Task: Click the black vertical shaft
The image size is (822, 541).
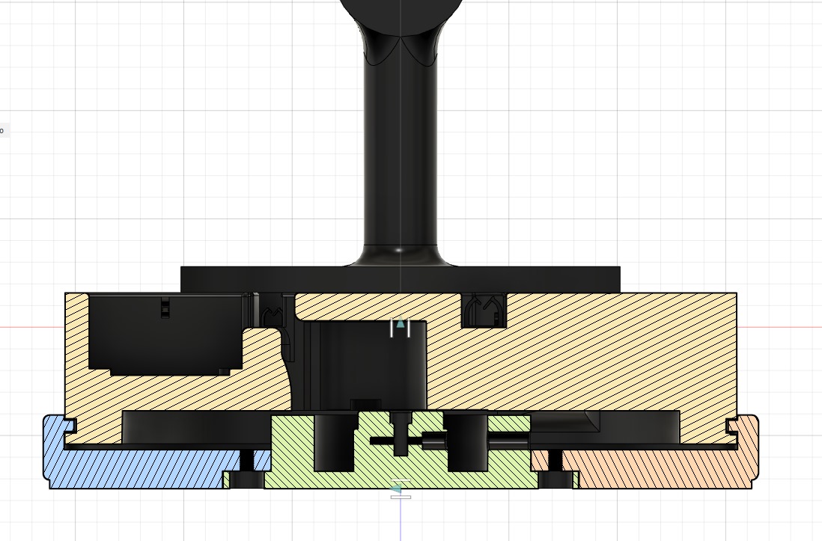Action: click(400, 150)
